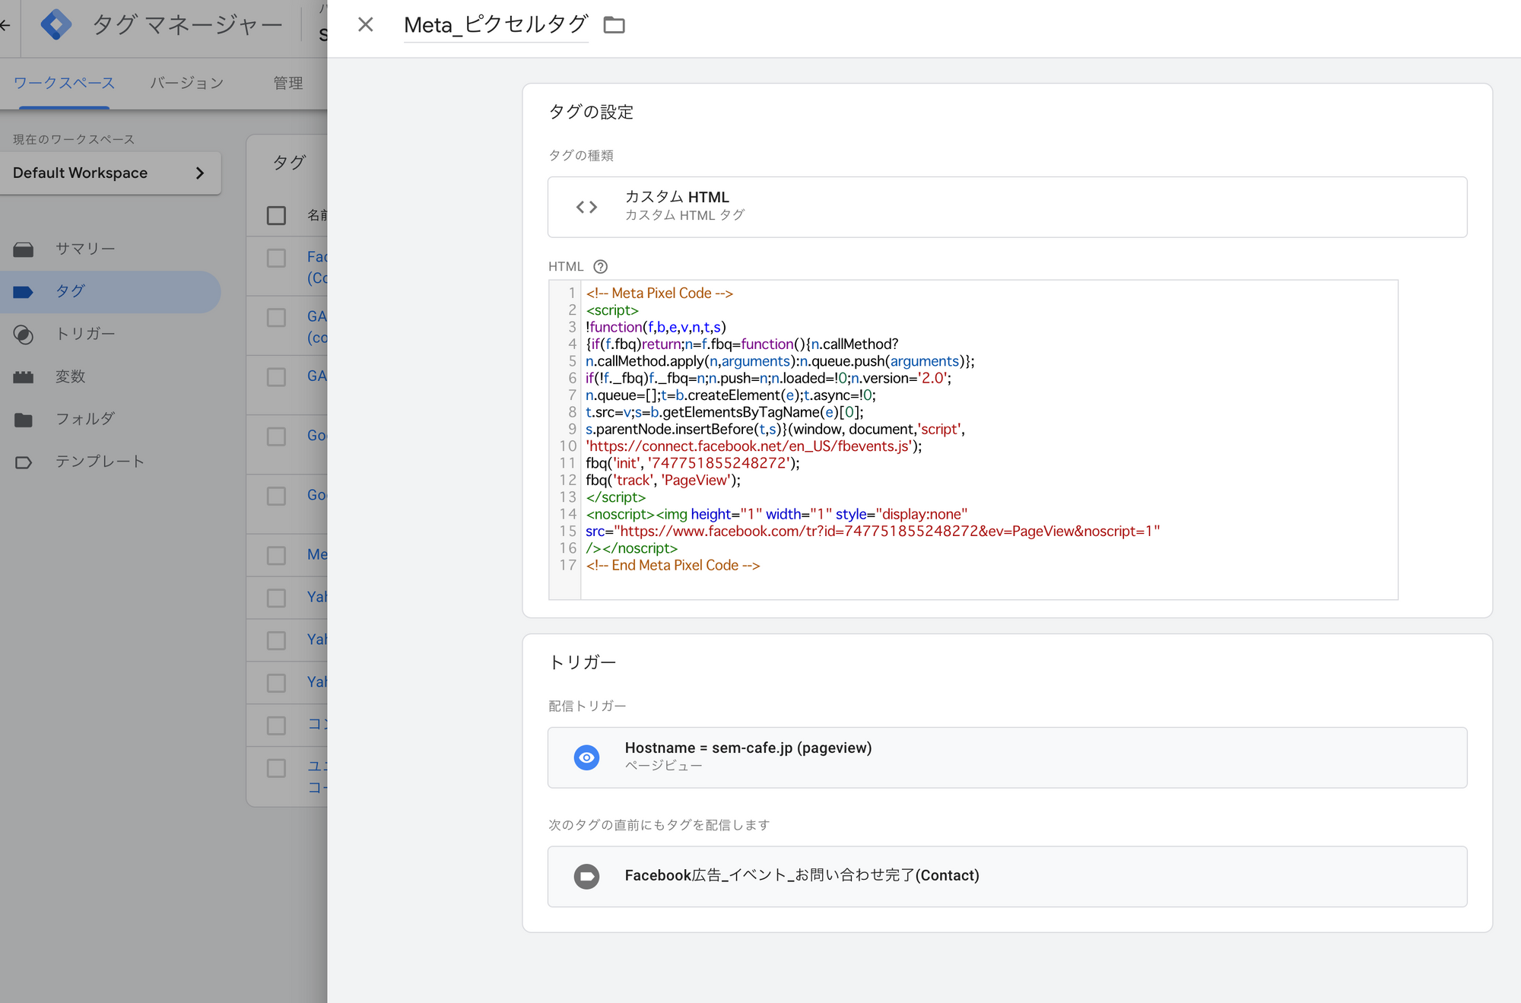Click the 配信トリガー label

[x=587, y=706]
